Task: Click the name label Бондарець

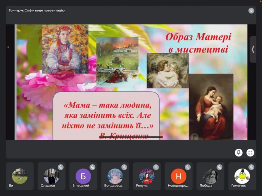Action: click(x=113, y=186)
